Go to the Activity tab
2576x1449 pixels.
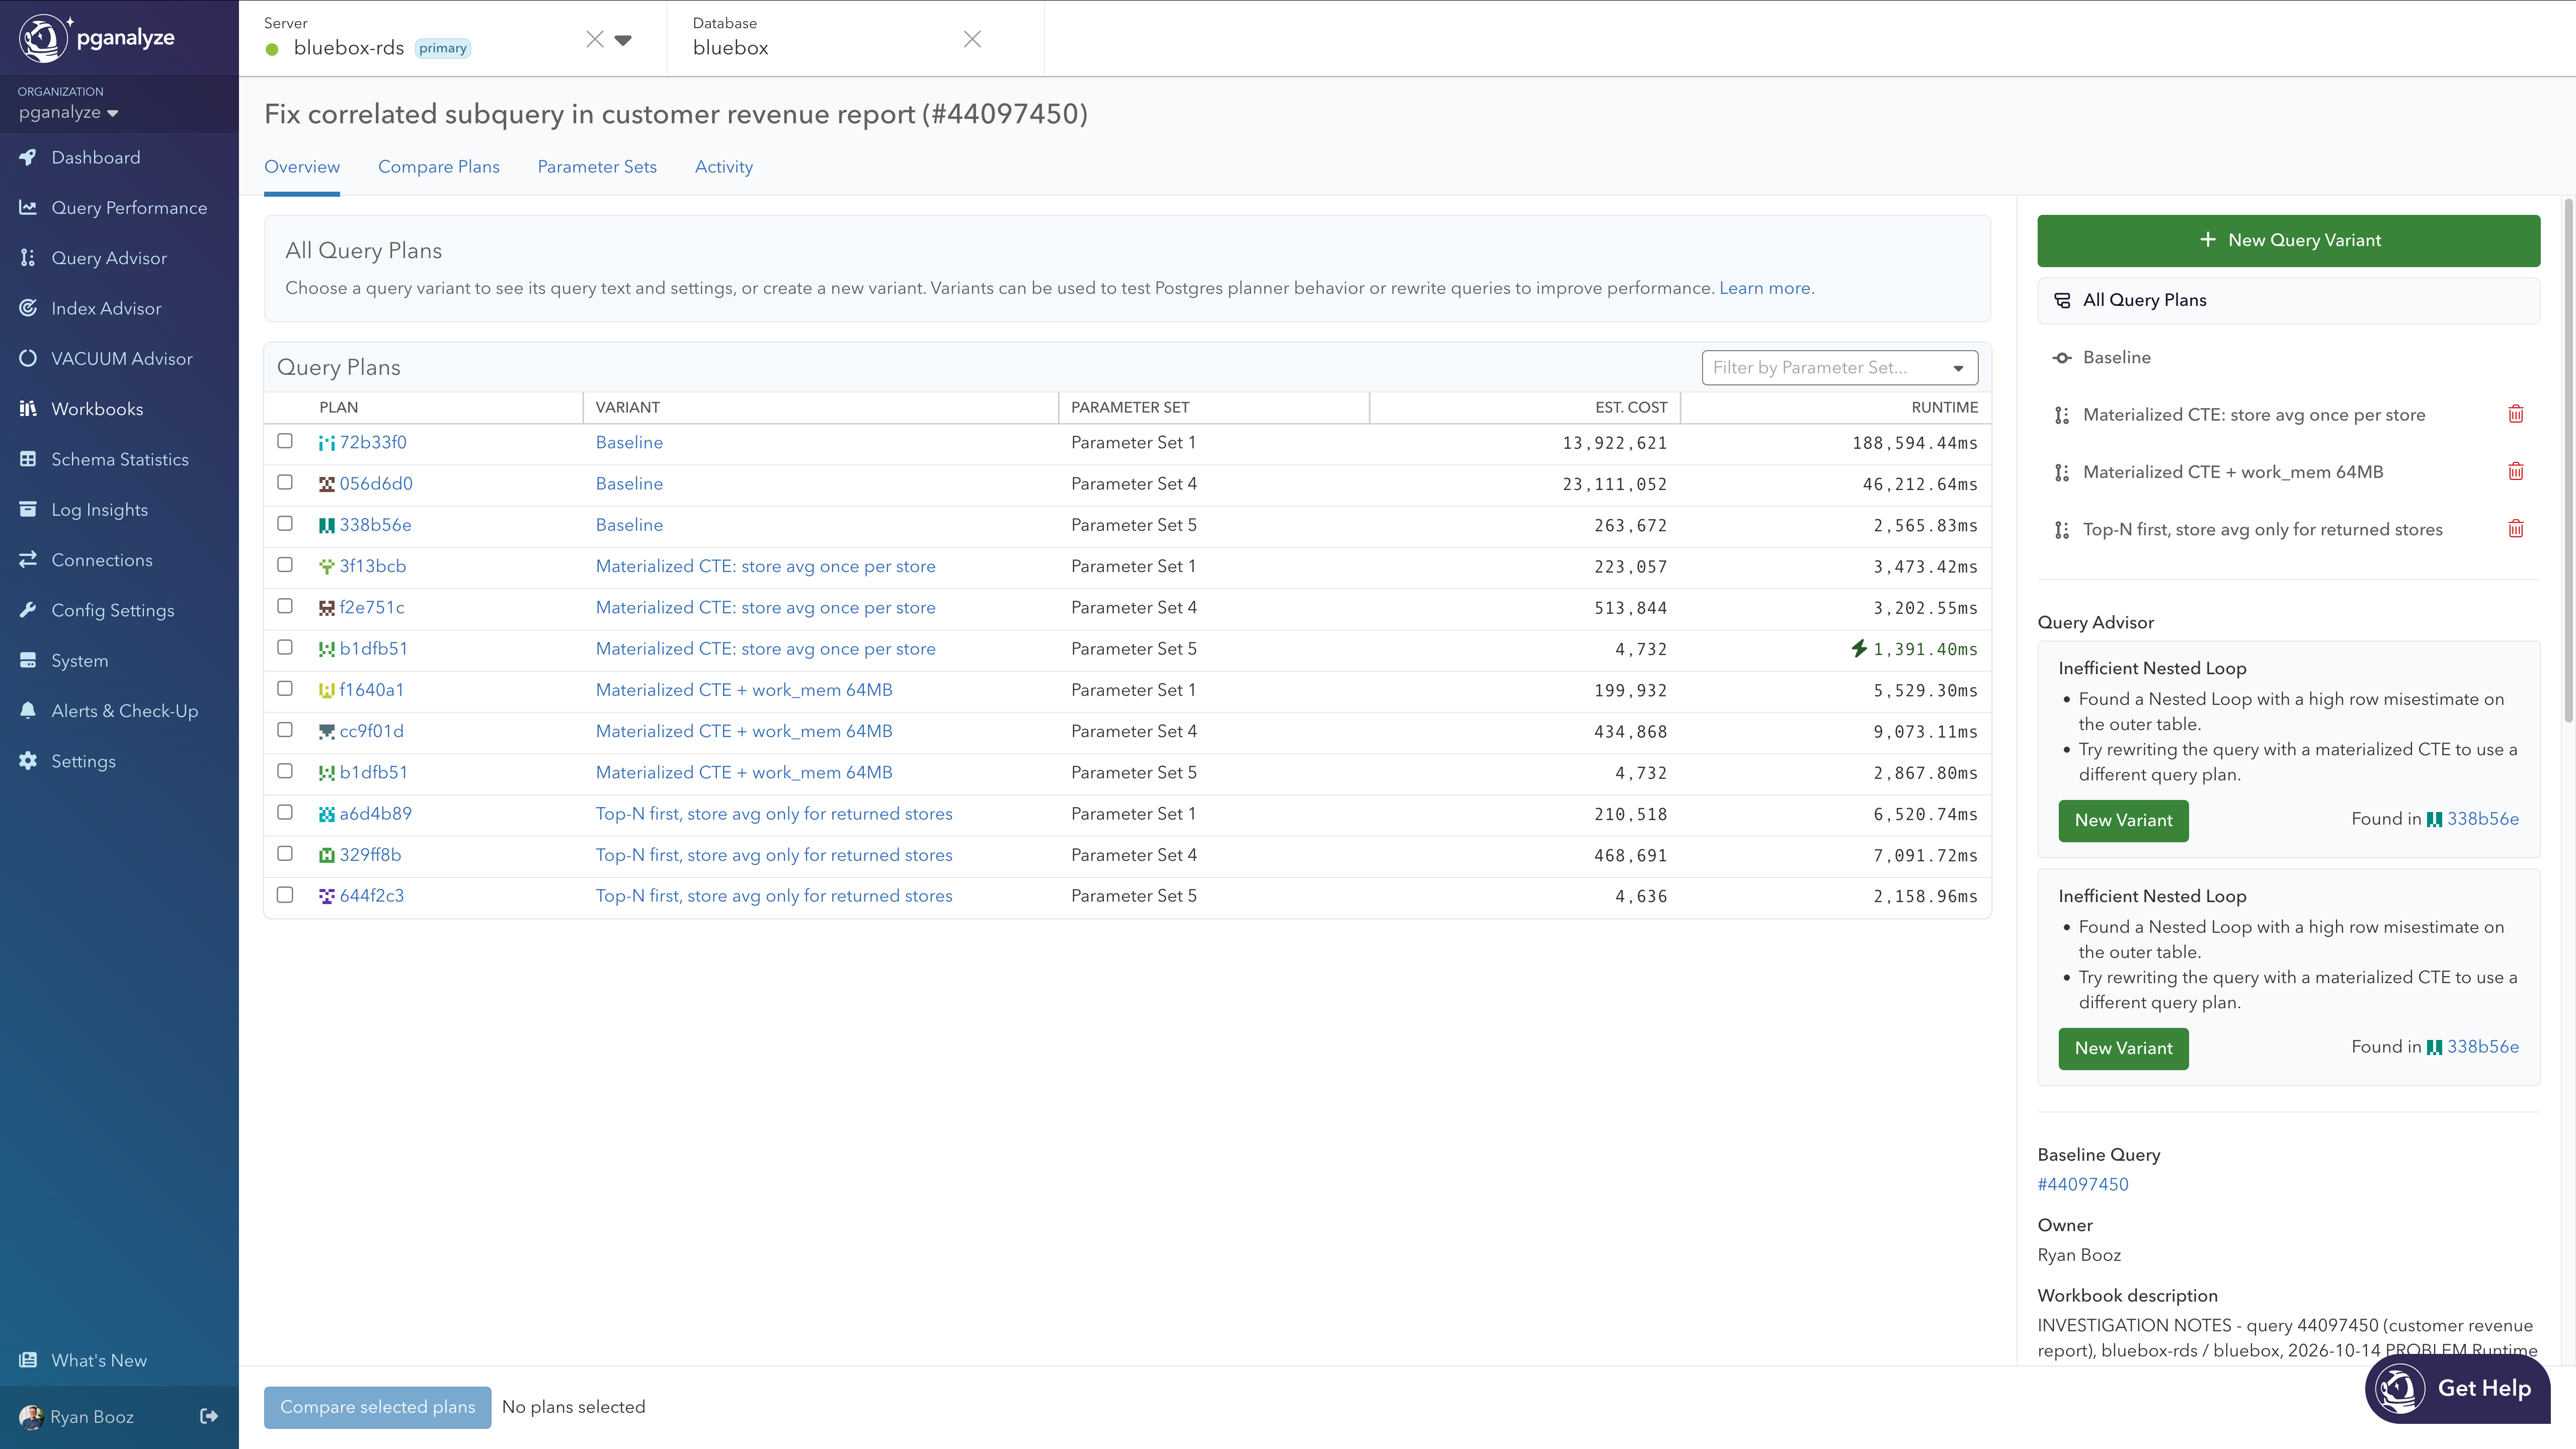tap(724, 167)
